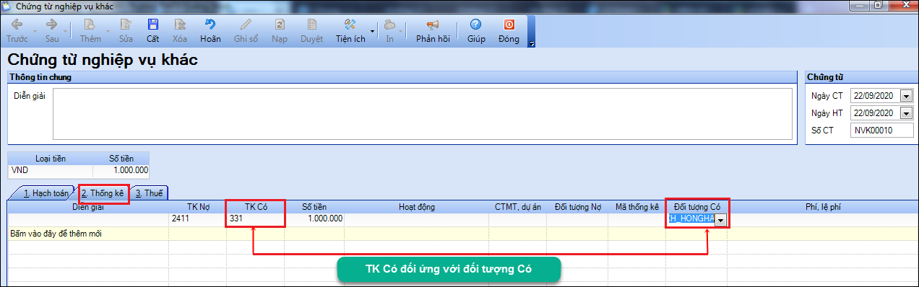Open the Ngày HT date picker dropdown
The width and height of the screenshot is (919, 287).
(x=907, y=113)
